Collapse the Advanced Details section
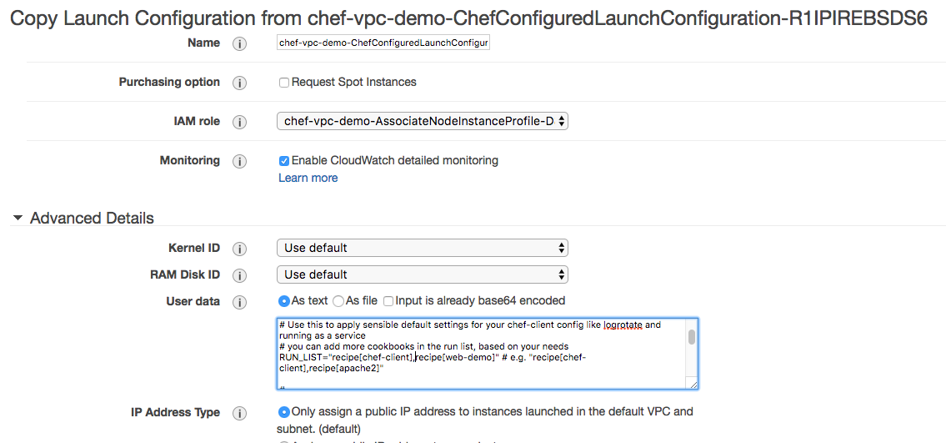 point(18,218)
